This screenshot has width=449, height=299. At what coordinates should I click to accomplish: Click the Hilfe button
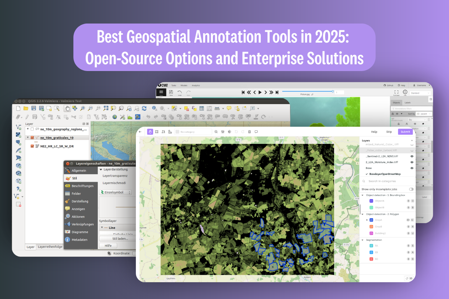pos(108,246)
